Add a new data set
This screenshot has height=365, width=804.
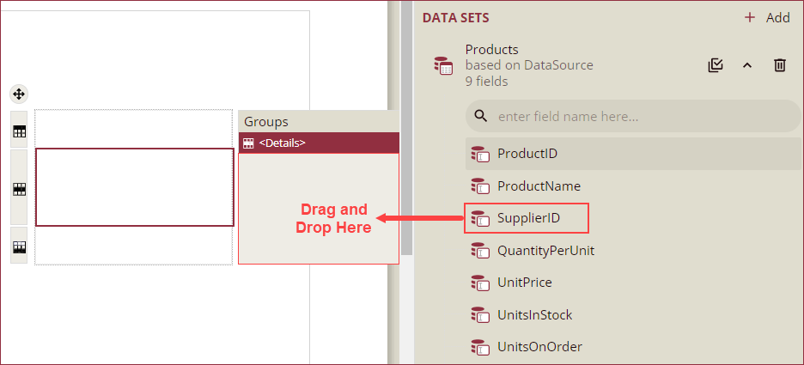coord(767,18)
